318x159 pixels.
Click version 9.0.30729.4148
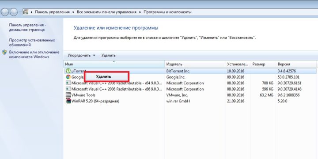click(x=289, y=89)
